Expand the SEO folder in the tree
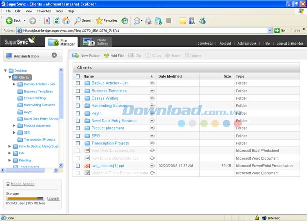The width and height of the screenshot is (307, 221). pos(14,132)
